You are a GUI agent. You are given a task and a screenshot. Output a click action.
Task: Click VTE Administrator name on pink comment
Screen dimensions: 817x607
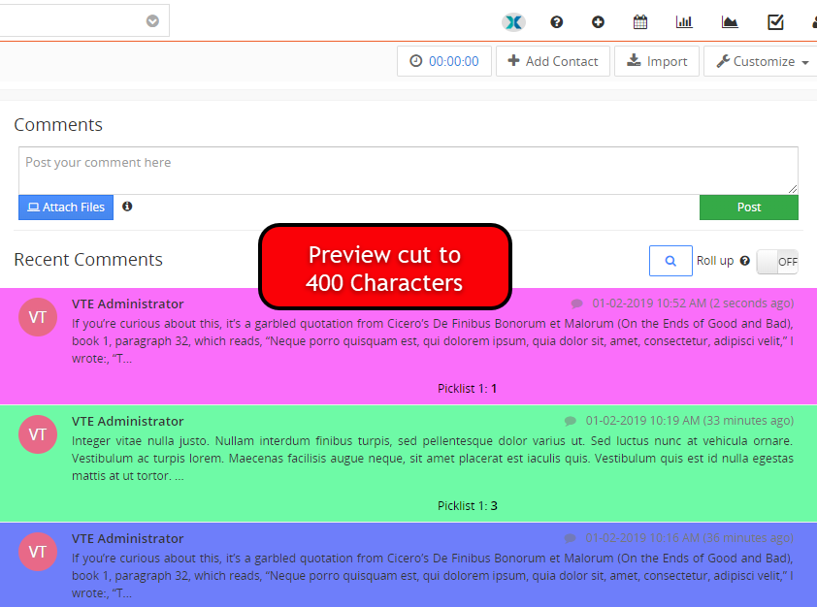(128, 304)
